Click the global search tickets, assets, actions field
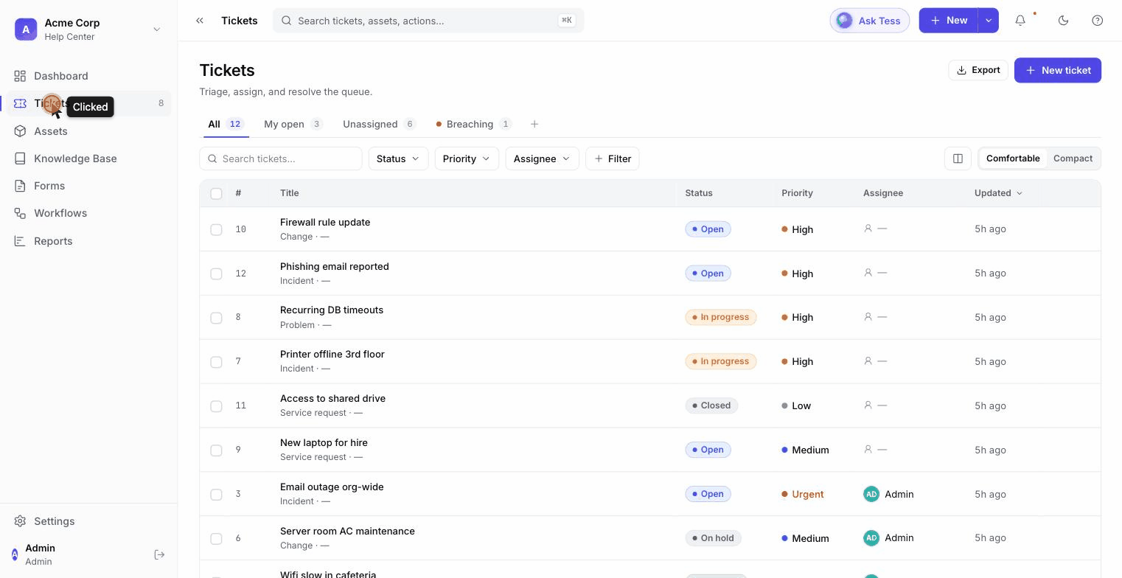1122x578 pixels. pos(428,21)
